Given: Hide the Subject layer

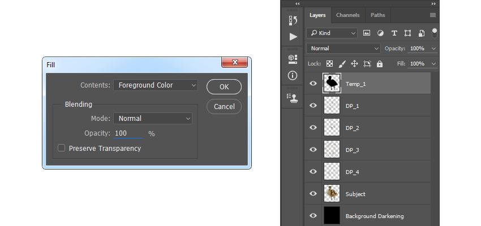Looking at the screenshot, I should (x=313, y=194).
